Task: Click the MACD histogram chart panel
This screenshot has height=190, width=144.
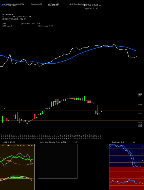Action: coord(17,178)
